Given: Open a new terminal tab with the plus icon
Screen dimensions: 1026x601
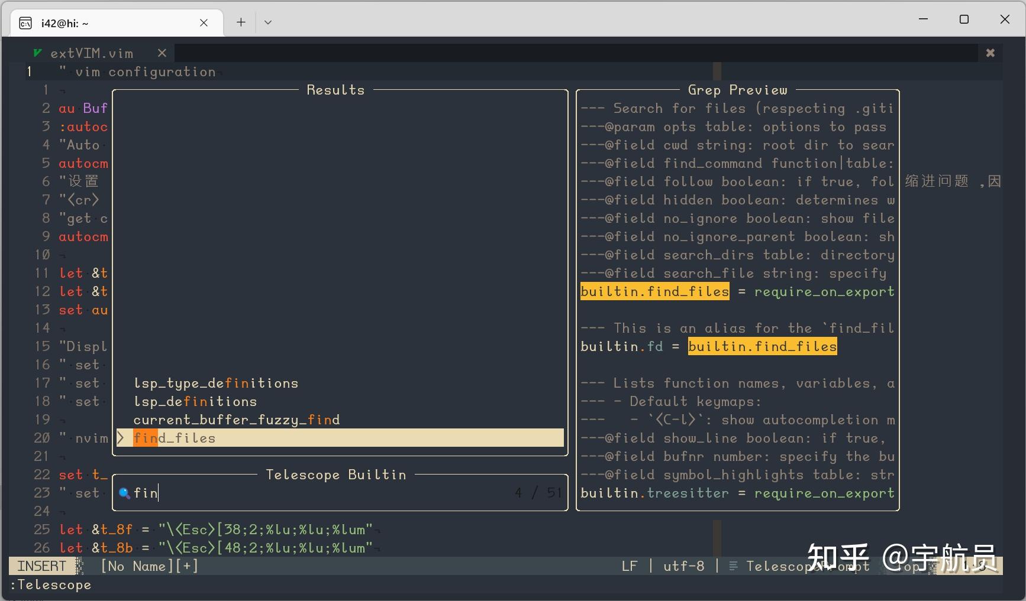Looking at the screenshot, I should click(240, 22).
